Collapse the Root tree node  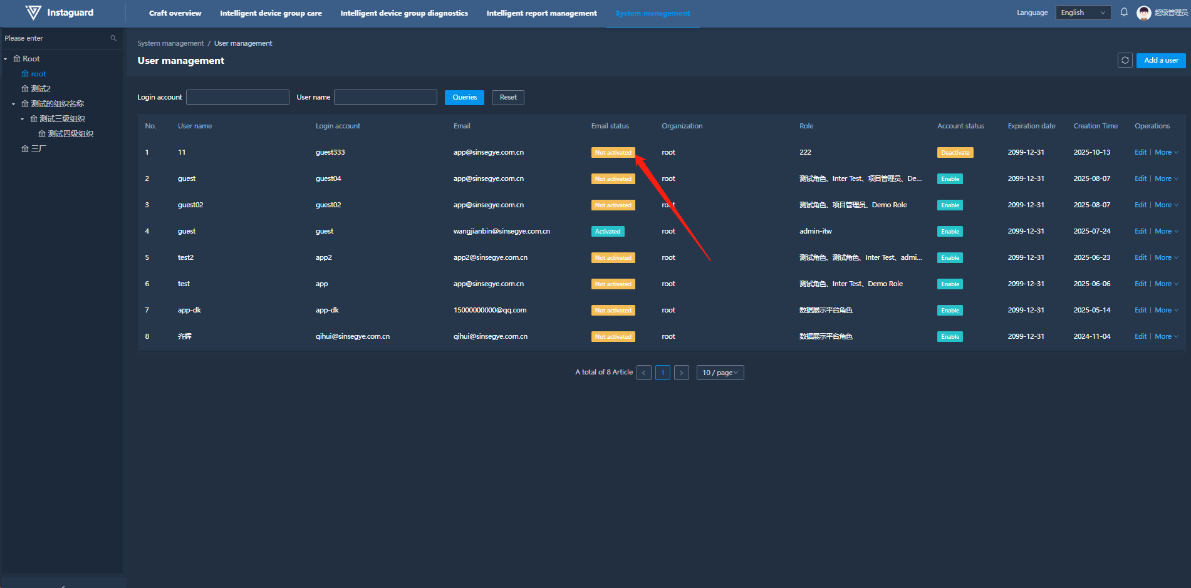tap(6, 59)
